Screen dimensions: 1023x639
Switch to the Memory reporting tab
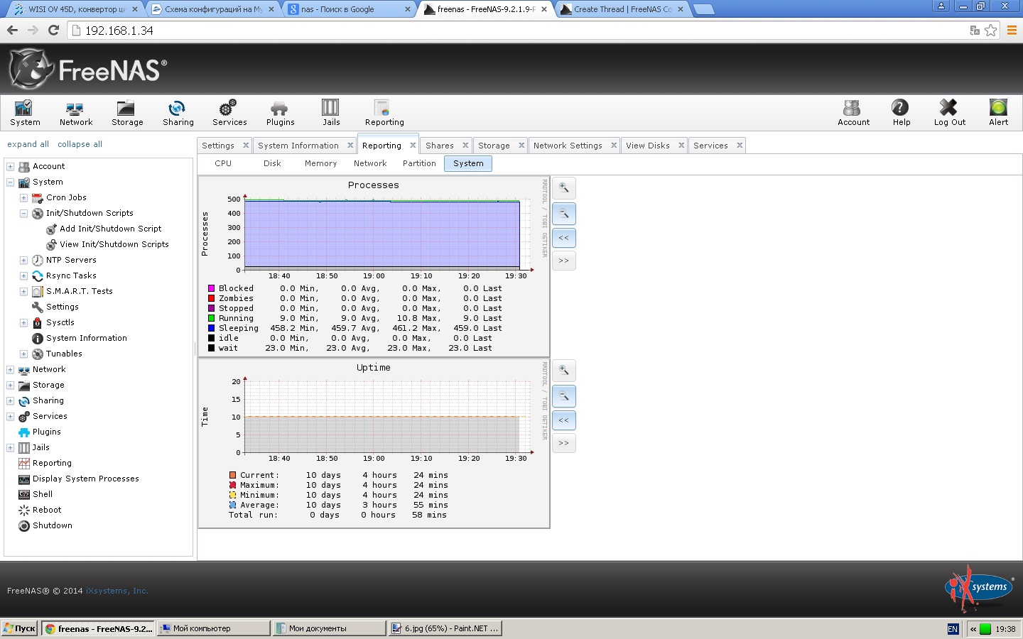320,163
